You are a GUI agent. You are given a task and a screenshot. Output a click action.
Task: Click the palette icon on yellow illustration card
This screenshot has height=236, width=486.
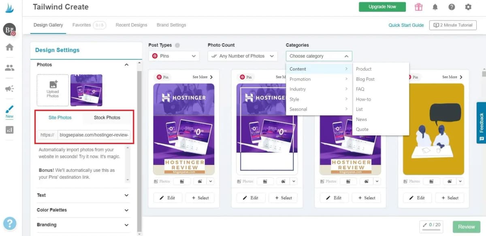(450, 181)
